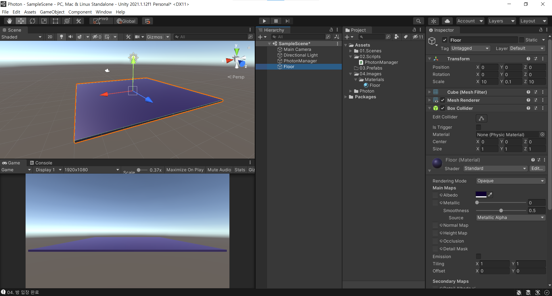
Task: Switch to the Game tab
Action: 11,163
